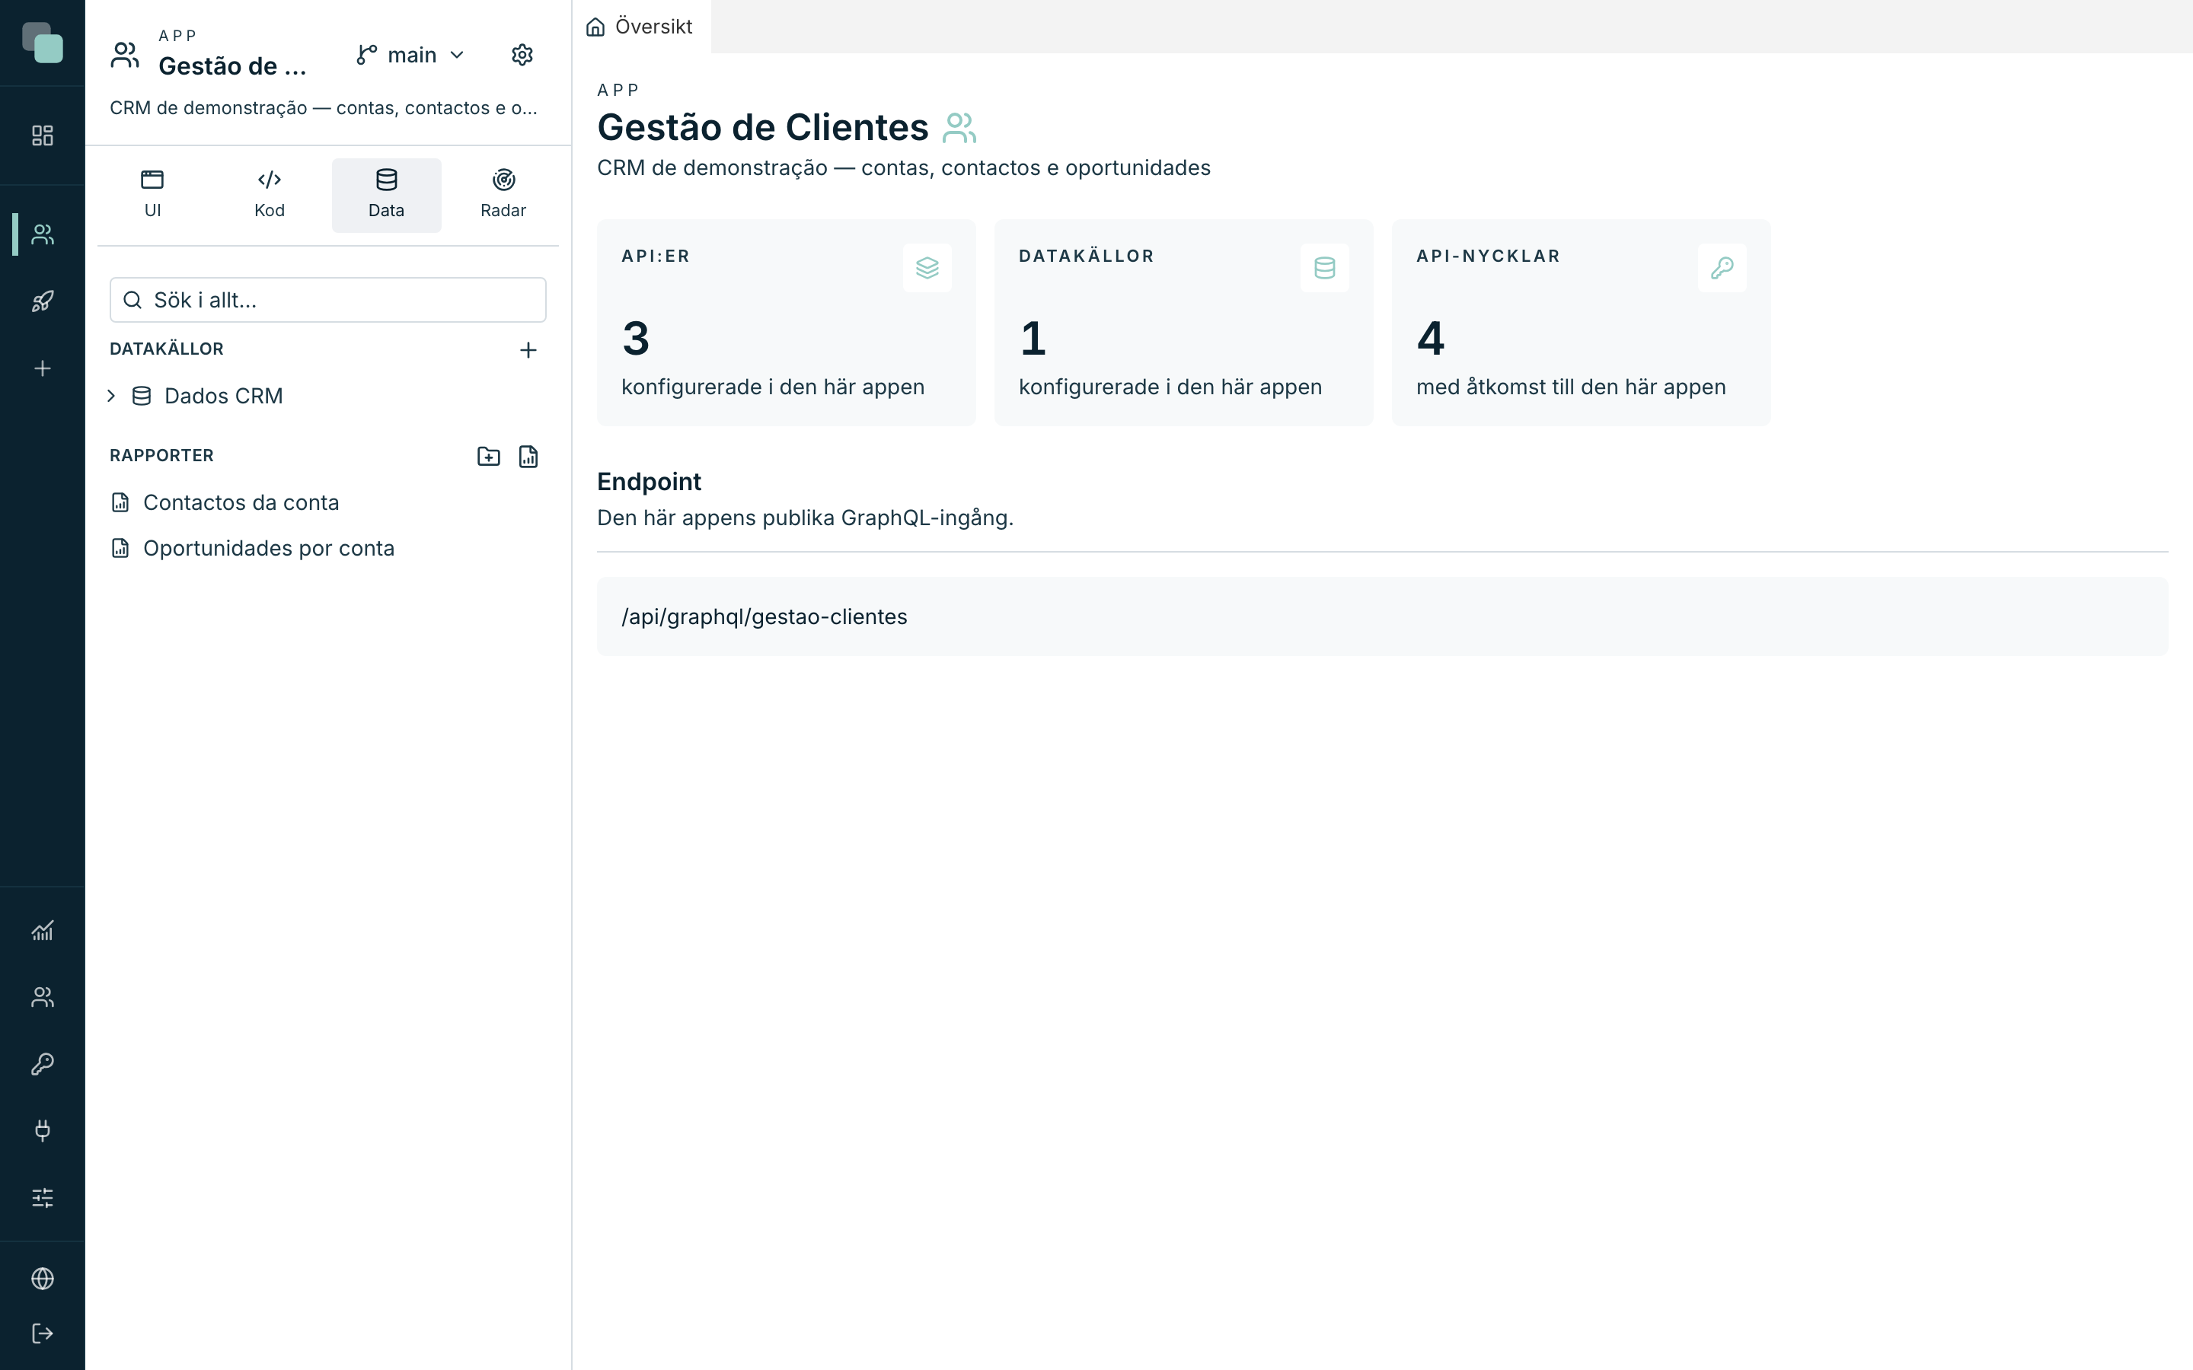
Task: Click the DATAKÄLLOR section heading in panel
Action: pos(167,349)
